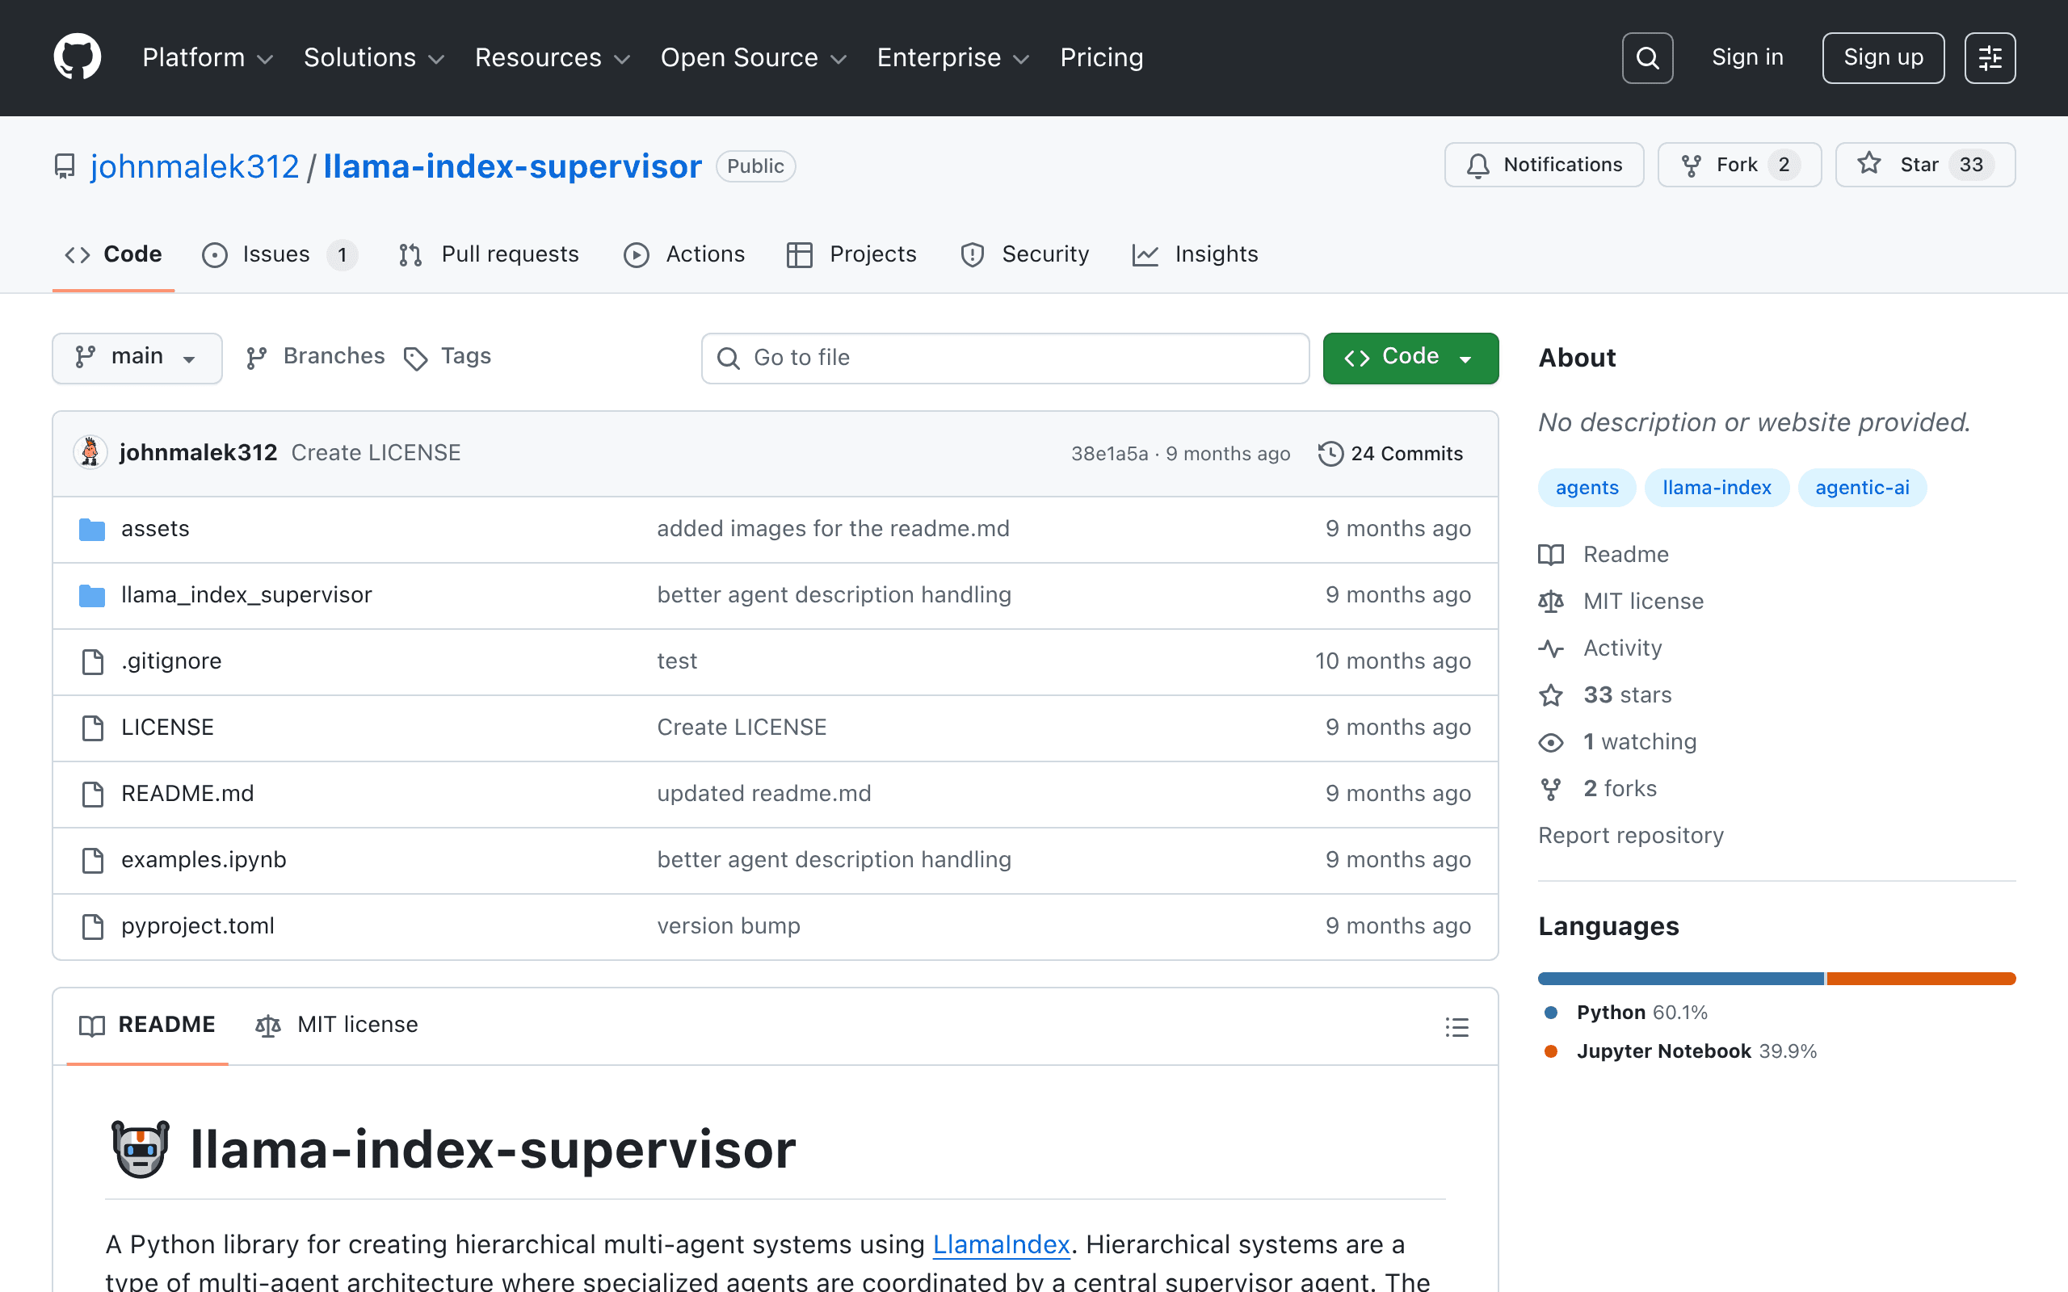Click the branch icon beside Branches
Screen dimensions: 2068x1292
click(256, 358)
